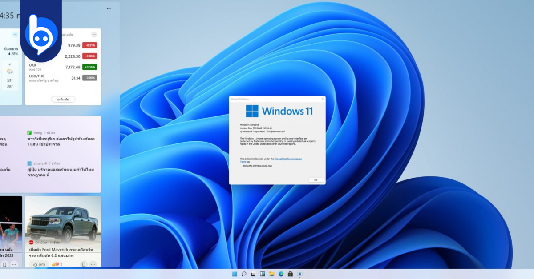
Task: Open the options menu on the bottom news card
Action: pos(92,264)
